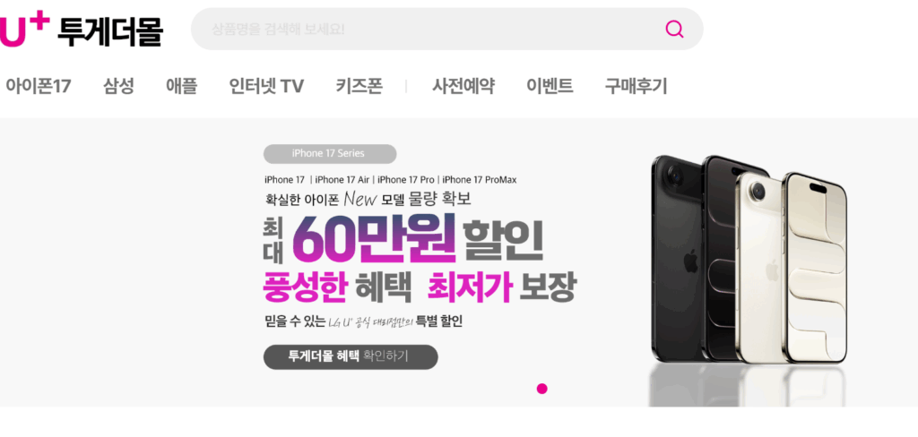The width and height of the screenshot is (918, 437).
Task: Go to the 사전예약 page
Action: click(463, 87)
